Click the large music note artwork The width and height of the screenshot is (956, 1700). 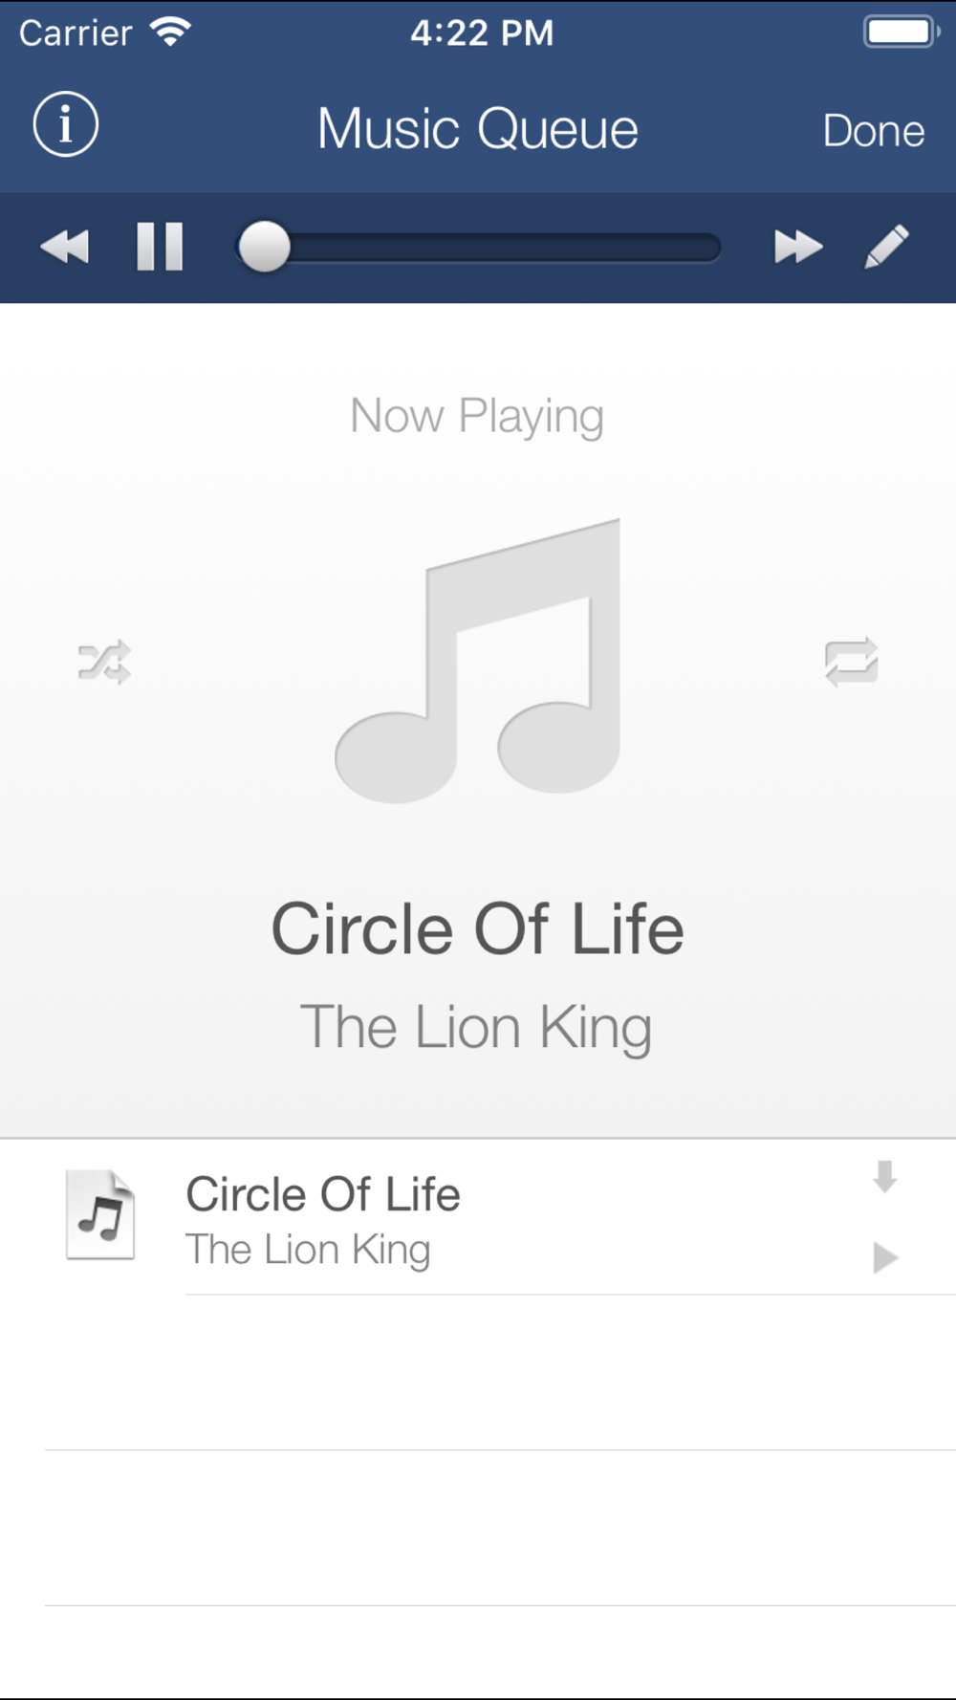pos(478,661)
